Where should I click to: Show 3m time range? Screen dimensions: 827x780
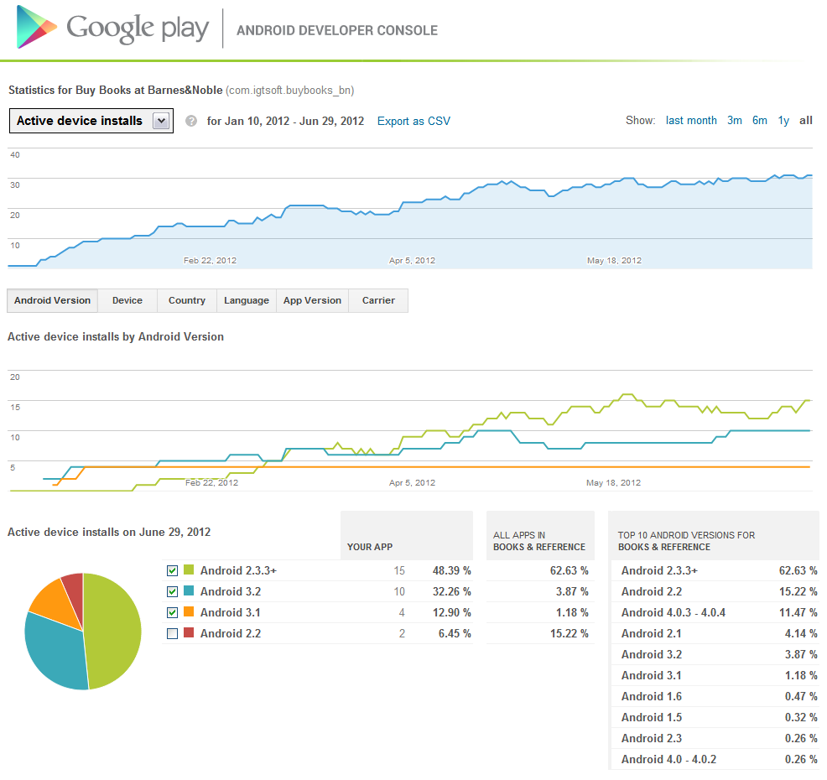tap(734, 120)
